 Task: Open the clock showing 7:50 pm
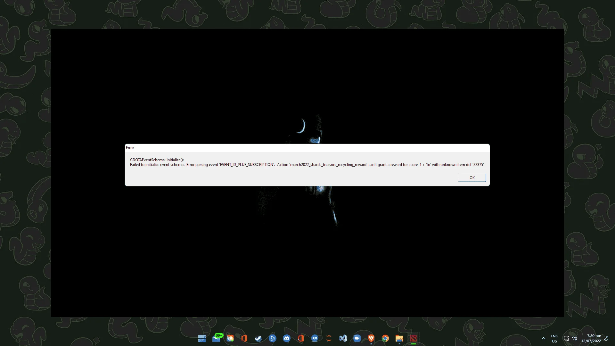click(591, 338)
